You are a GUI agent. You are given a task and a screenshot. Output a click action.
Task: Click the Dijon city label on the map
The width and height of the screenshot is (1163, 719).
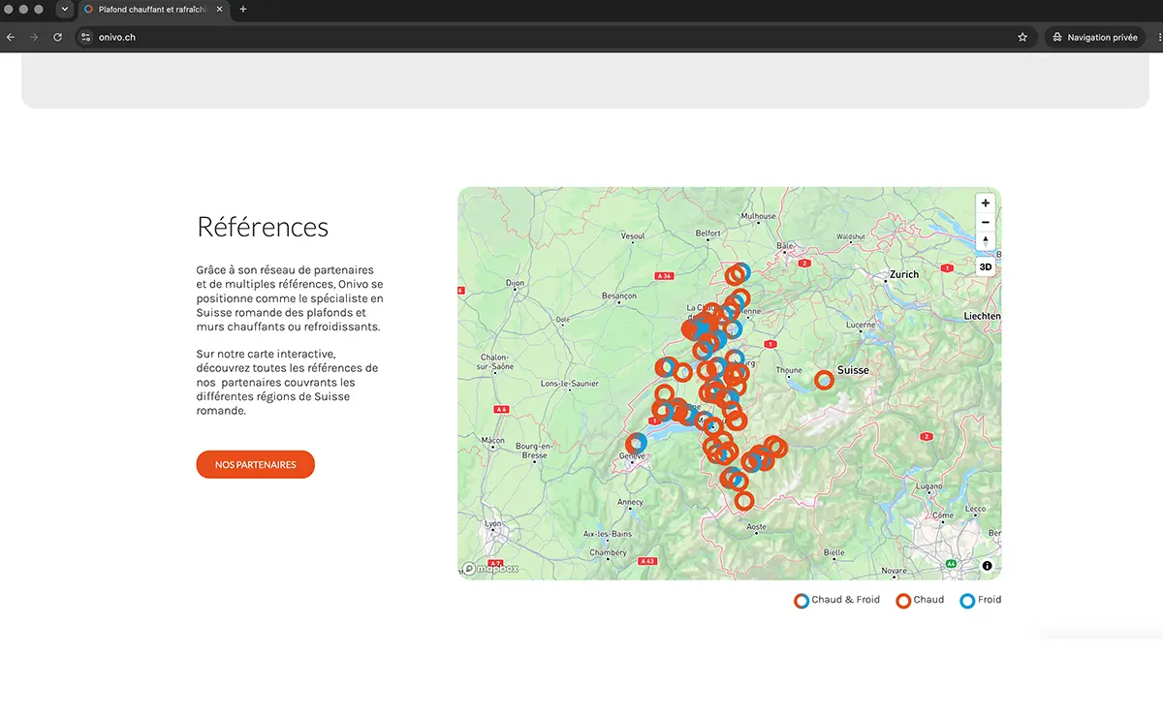(x=515, y=283)
